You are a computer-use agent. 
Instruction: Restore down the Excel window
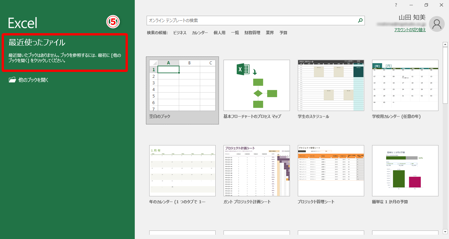pyautogui.click(x=426, y=5)
